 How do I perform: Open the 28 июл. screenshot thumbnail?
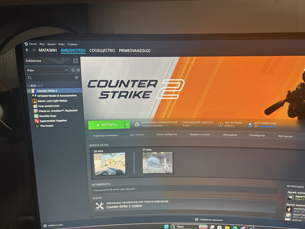click(x=109, y=164)
